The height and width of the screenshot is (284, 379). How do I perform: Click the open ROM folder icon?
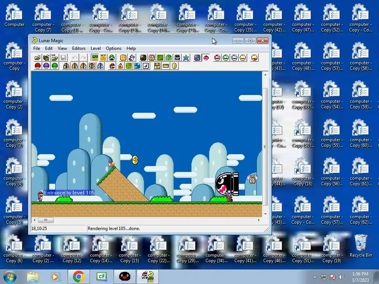[37, 58]
